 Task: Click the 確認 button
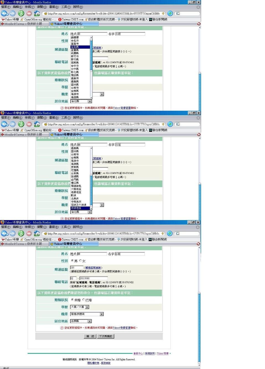click(90, 336)
